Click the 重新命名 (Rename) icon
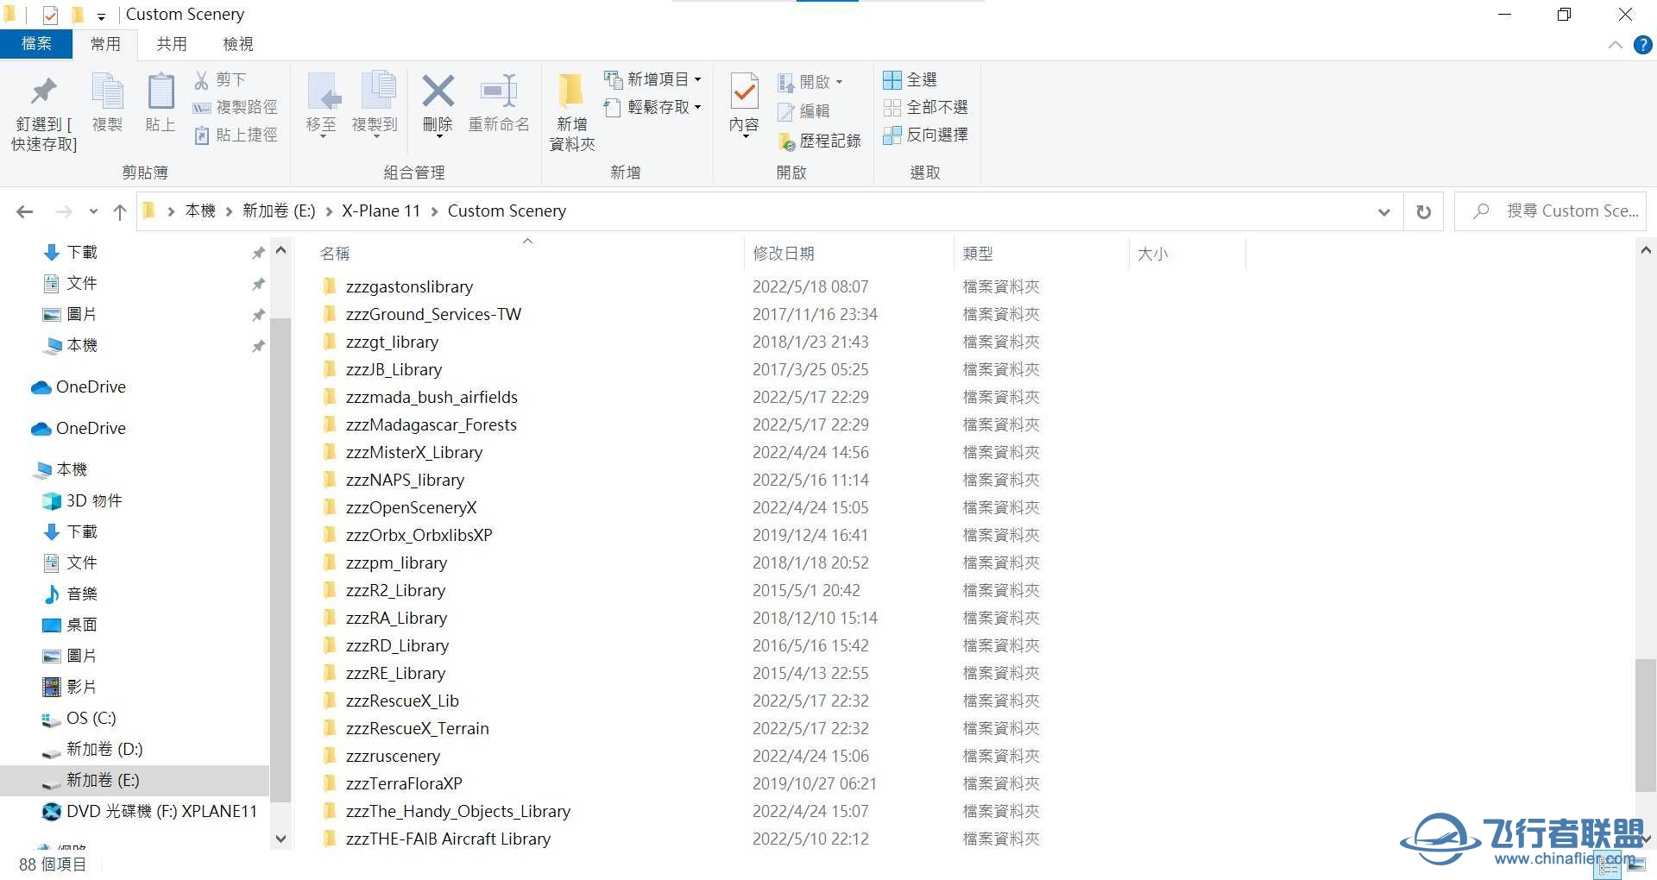Image resolution: width=1657 pixels, height=880 pixels. [499, 102]
